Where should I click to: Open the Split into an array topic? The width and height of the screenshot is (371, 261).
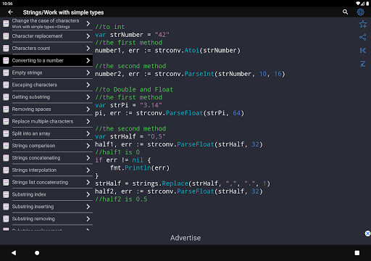click(x=46, y=133)
